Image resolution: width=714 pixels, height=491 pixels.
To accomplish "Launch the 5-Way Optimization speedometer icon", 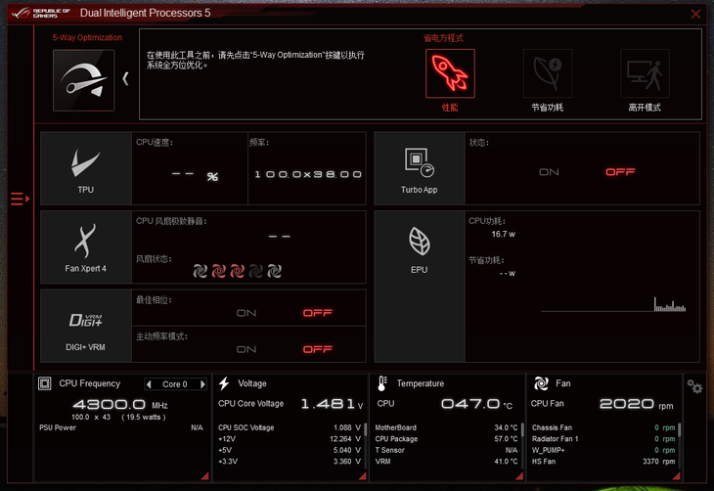I will (x=84, y=80).
